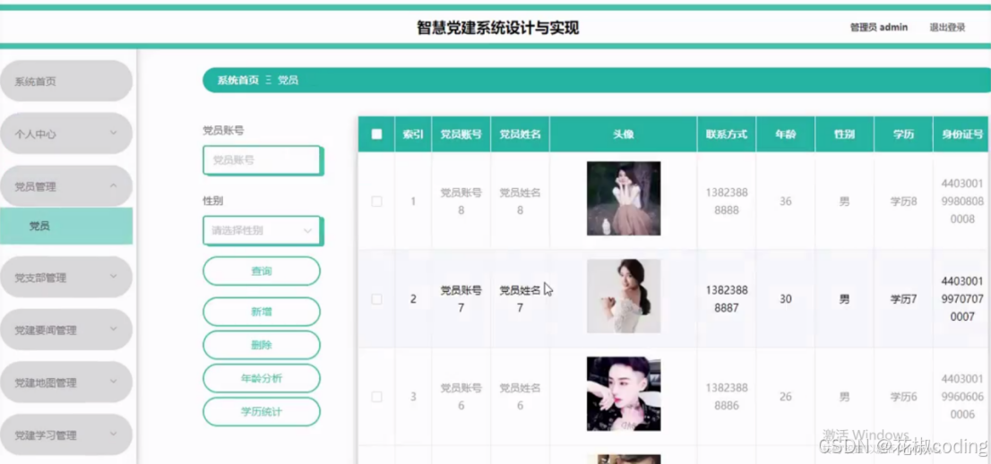Click 系统首页 in the breadcrumb
The width and height of the screenshot is (991, 464).
pos(237,81)
